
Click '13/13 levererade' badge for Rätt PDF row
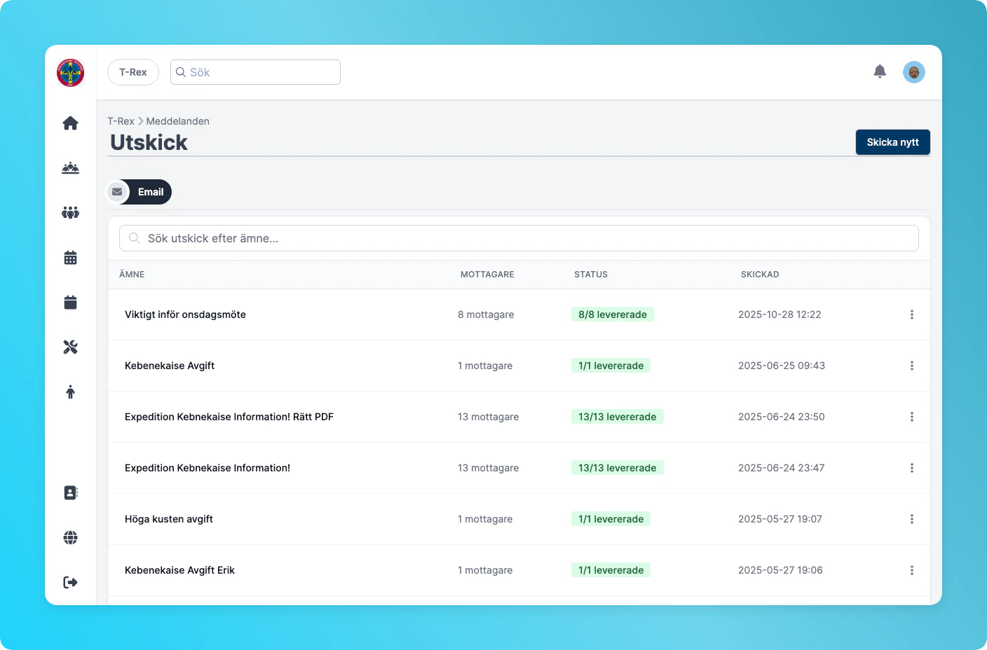click(618, 417)
